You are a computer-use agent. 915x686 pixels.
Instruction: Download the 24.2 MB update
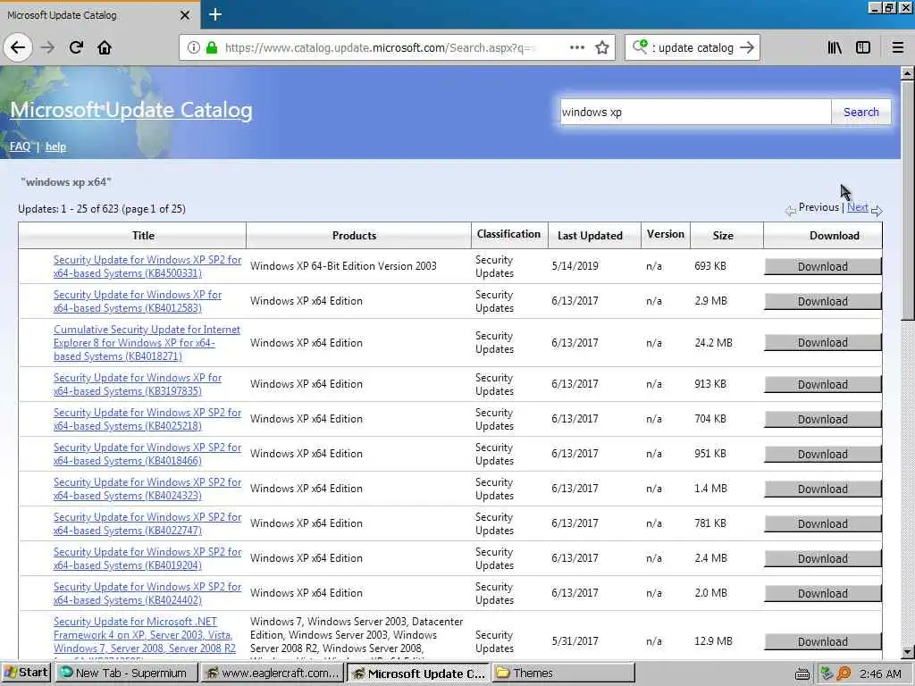822,343
